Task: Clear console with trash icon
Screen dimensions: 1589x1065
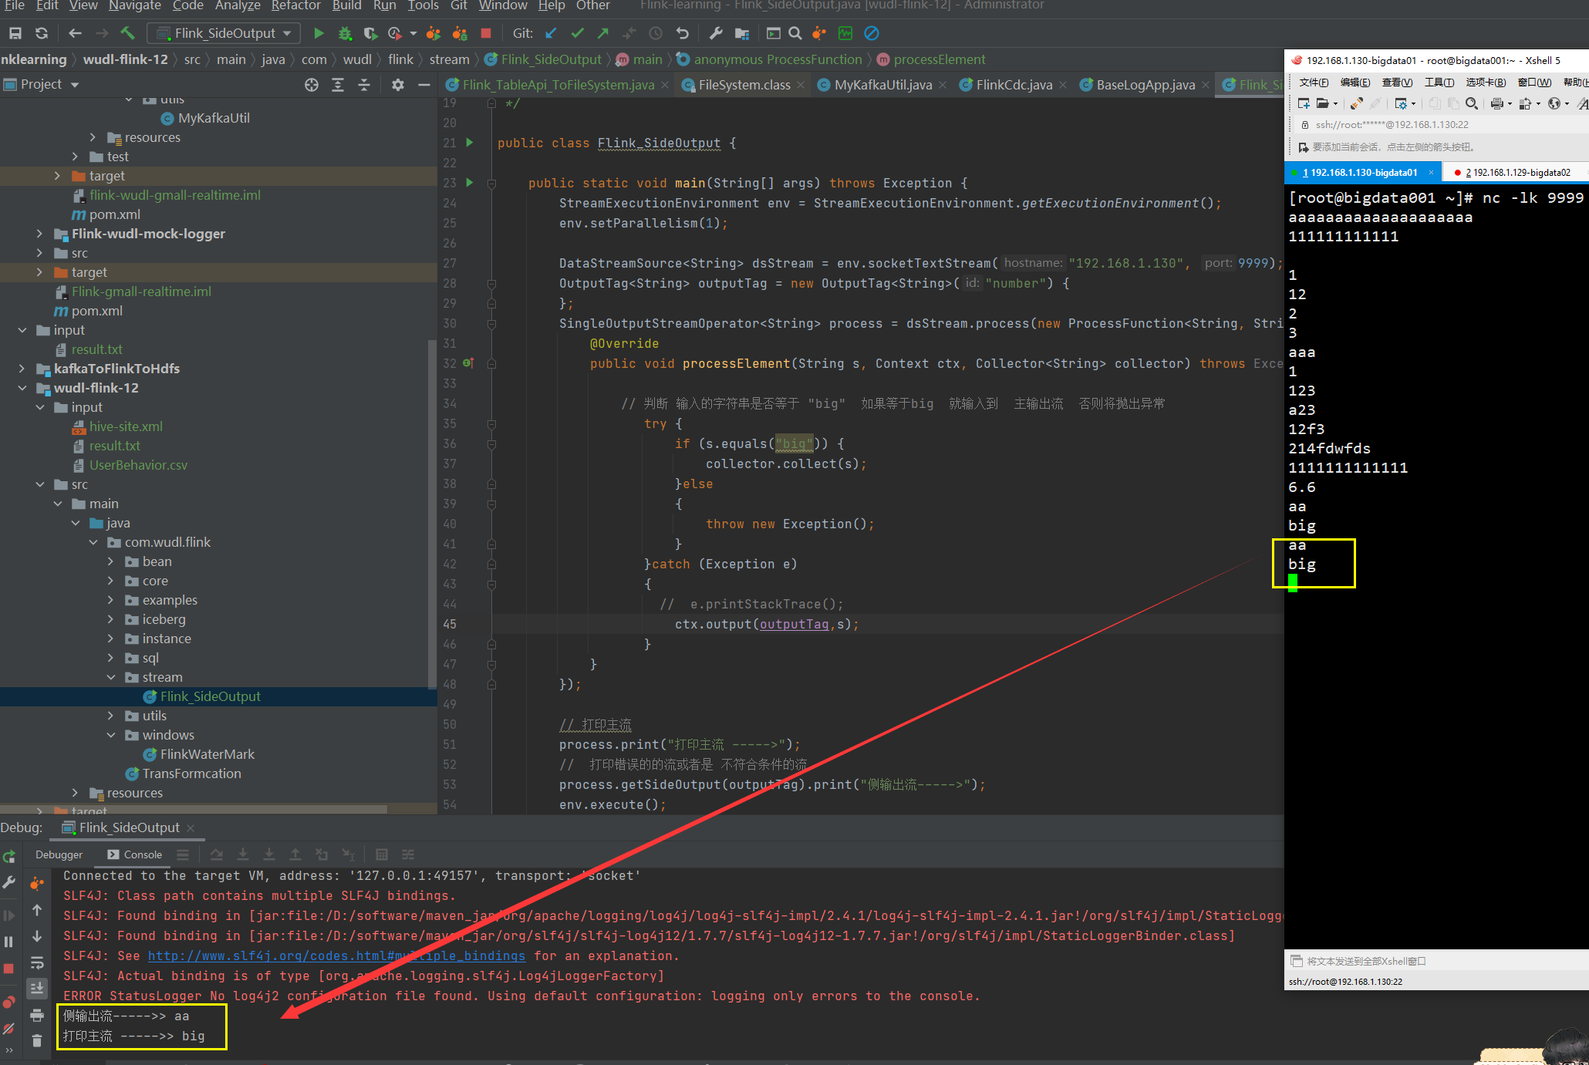Action: 37,1041
